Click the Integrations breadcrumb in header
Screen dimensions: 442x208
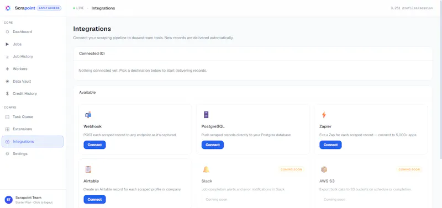(103, 8)
